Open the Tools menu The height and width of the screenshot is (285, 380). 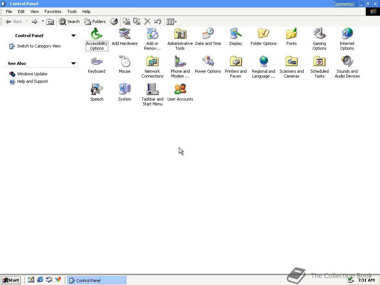coord(72,12)
